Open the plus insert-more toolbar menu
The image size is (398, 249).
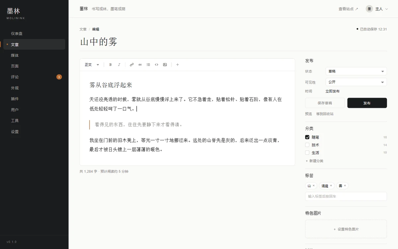tap(177, 65)
